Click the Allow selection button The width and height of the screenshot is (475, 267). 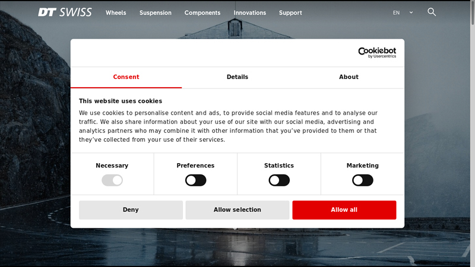(237, 210)
